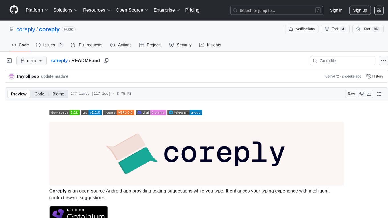Open traylollipop user avatar
Screen dimensions: 388x218
point(12,76)
